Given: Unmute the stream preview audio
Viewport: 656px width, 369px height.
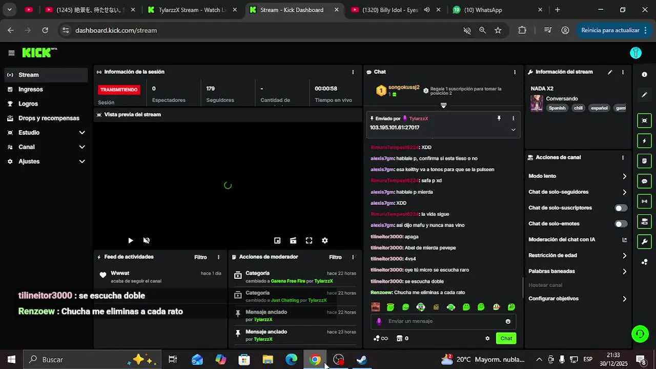Looking at the screenshot, I should [146, 240].
